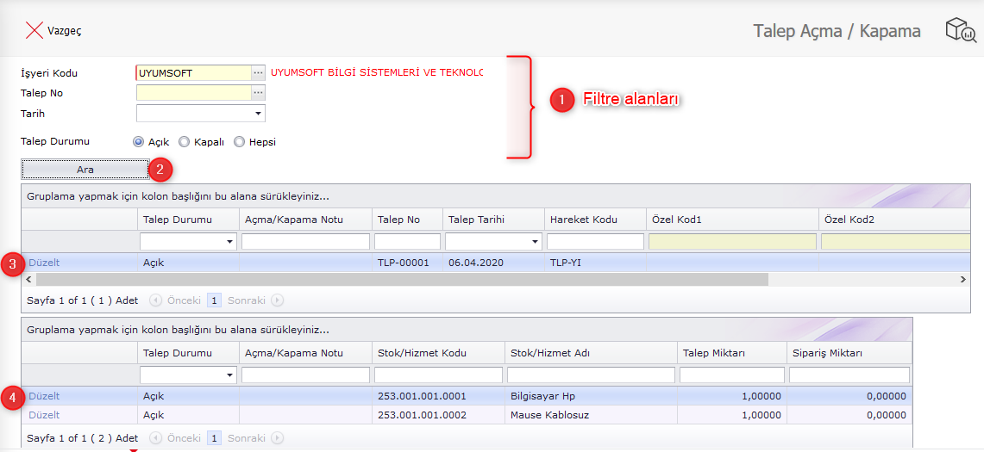Click Stok/Hizmet Kodu filter input field
The image size is (984, 452).
[438, 375]
